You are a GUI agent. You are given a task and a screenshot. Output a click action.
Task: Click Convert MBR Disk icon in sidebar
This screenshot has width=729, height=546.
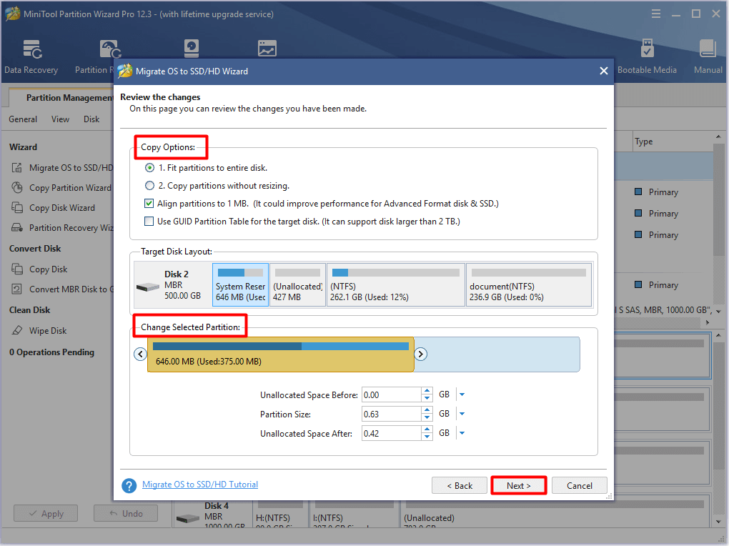16,289
